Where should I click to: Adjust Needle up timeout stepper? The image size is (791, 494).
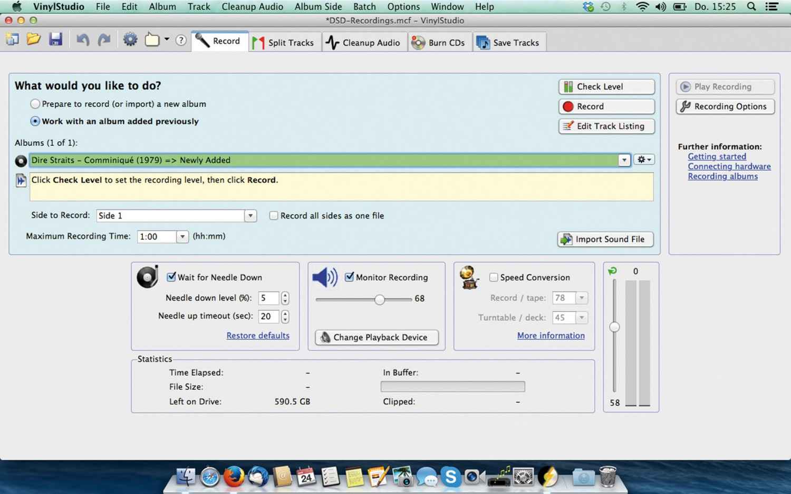[285, 317]
